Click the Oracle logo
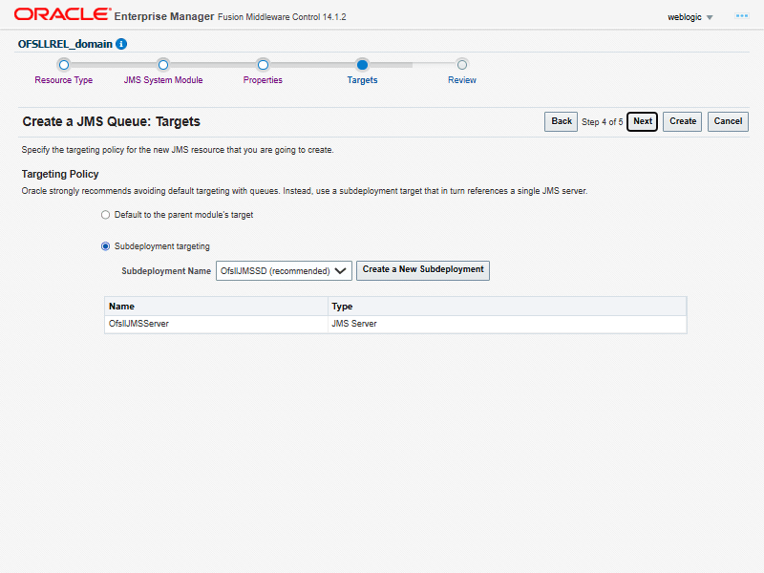Screen dimensions: 764x573 tap(62, 14)
